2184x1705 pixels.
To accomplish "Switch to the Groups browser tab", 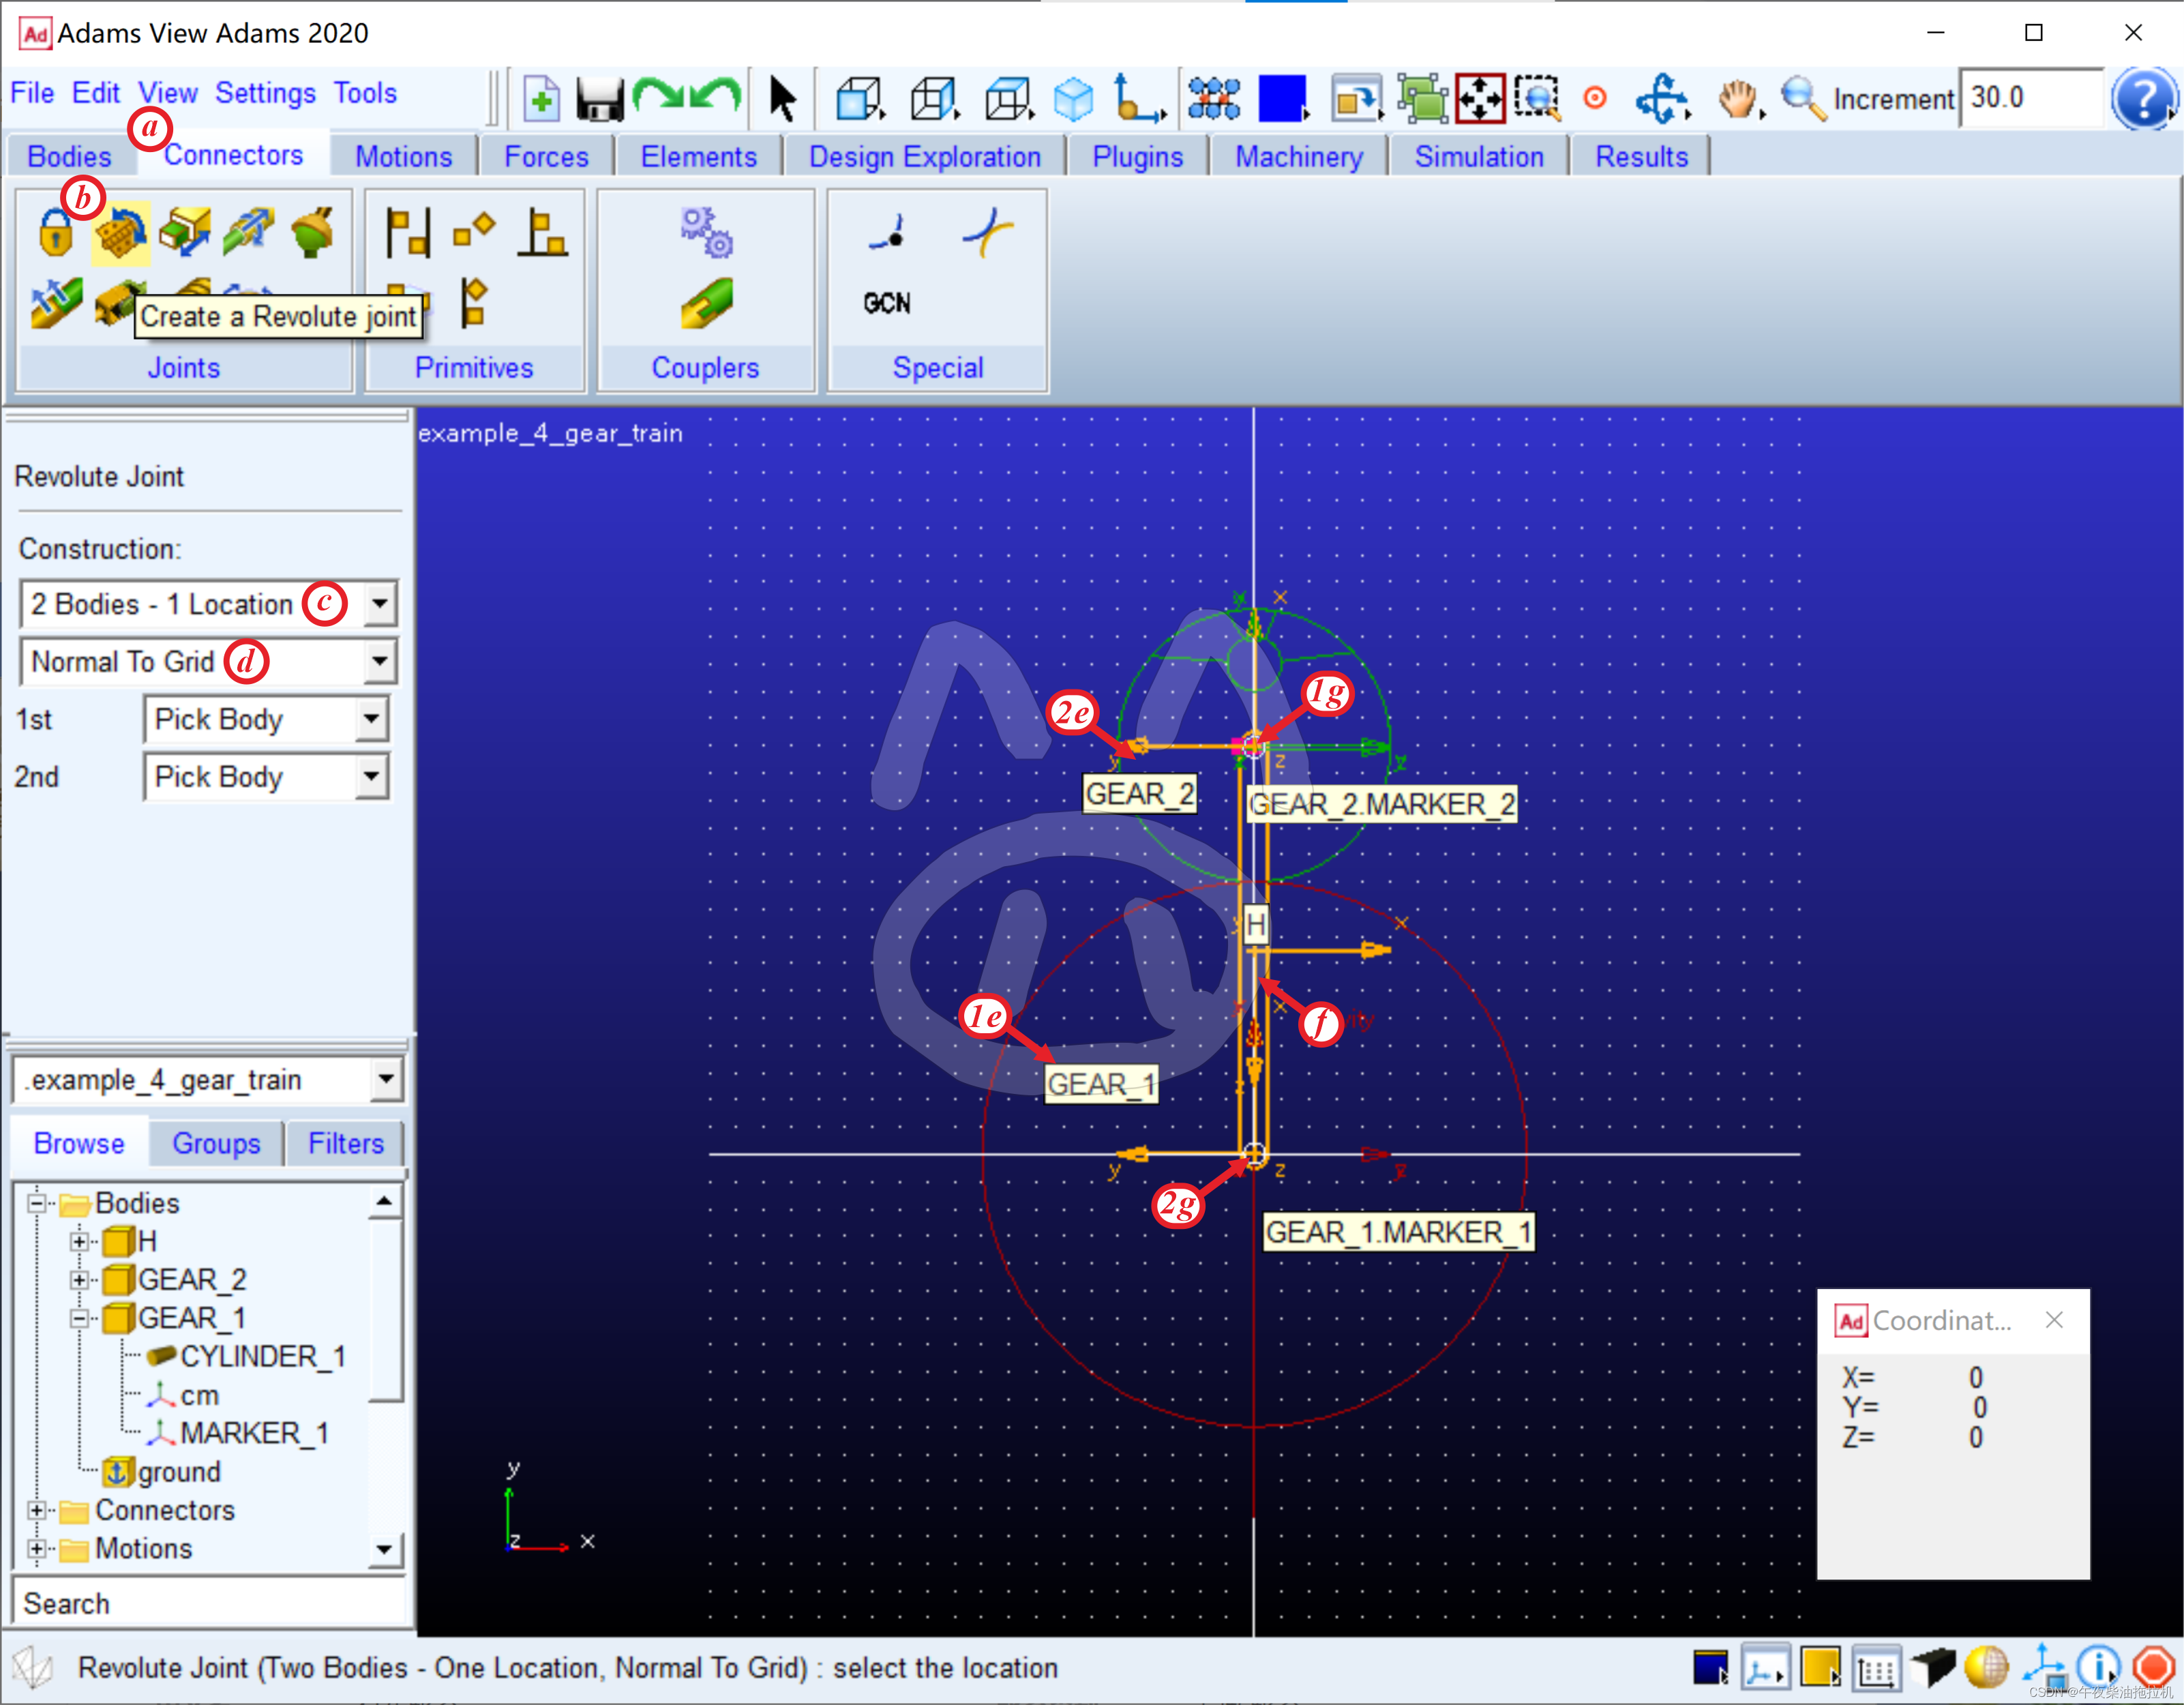I will point(216,1143).
